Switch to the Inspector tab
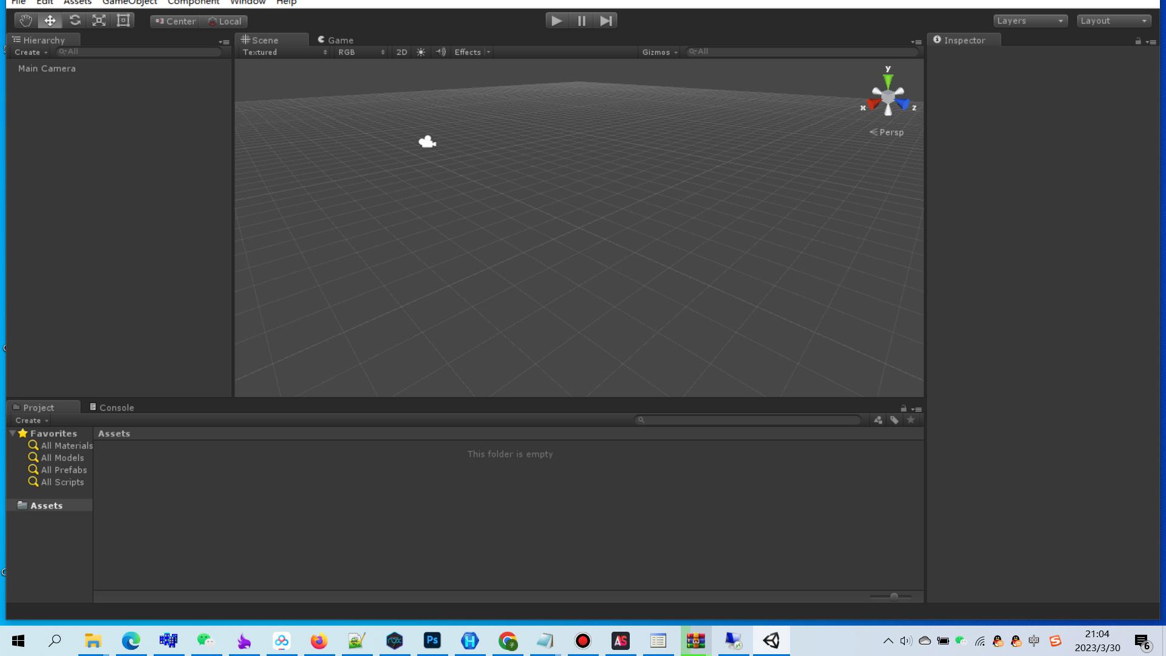Image resolution: width=1166 pixels, height=656 pixels. point(964,40)
